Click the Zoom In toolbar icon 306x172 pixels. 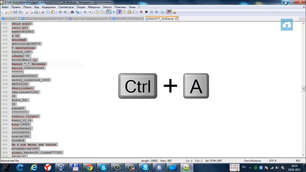(85, 12)
